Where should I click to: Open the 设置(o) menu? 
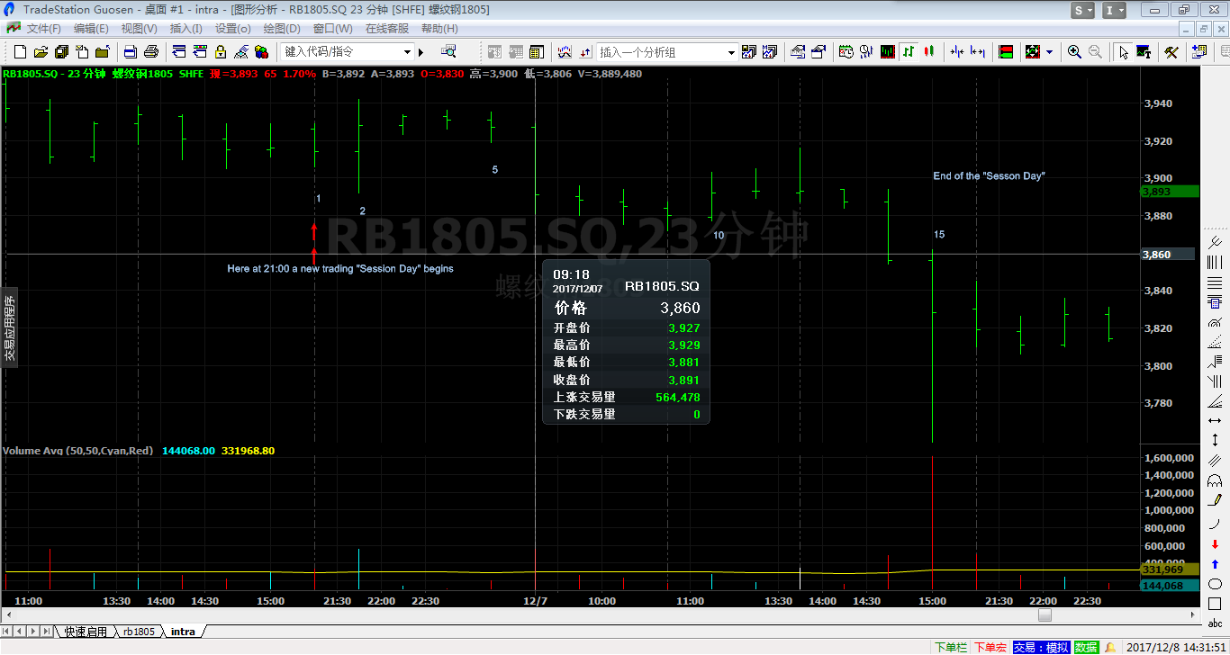click(x=232, y=29)
